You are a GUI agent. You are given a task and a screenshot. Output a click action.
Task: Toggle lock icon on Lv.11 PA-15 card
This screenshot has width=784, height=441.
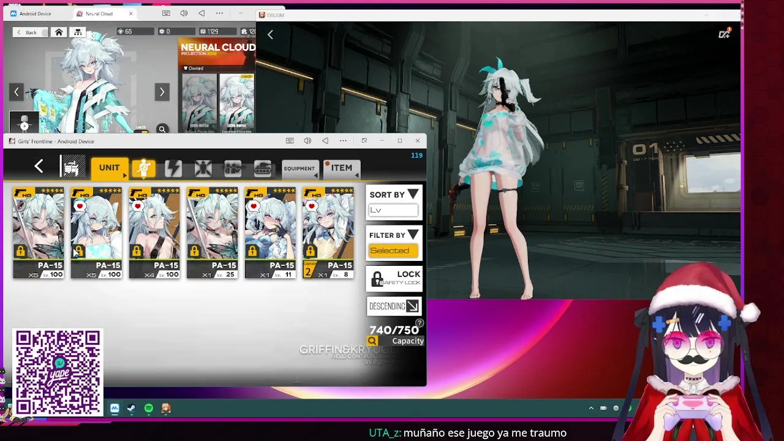pyautogui.click(x=252, y=251)
